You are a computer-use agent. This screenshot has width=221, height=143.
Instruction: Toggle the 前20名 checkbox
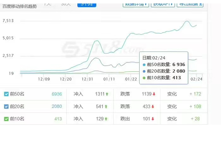point(6,107)
